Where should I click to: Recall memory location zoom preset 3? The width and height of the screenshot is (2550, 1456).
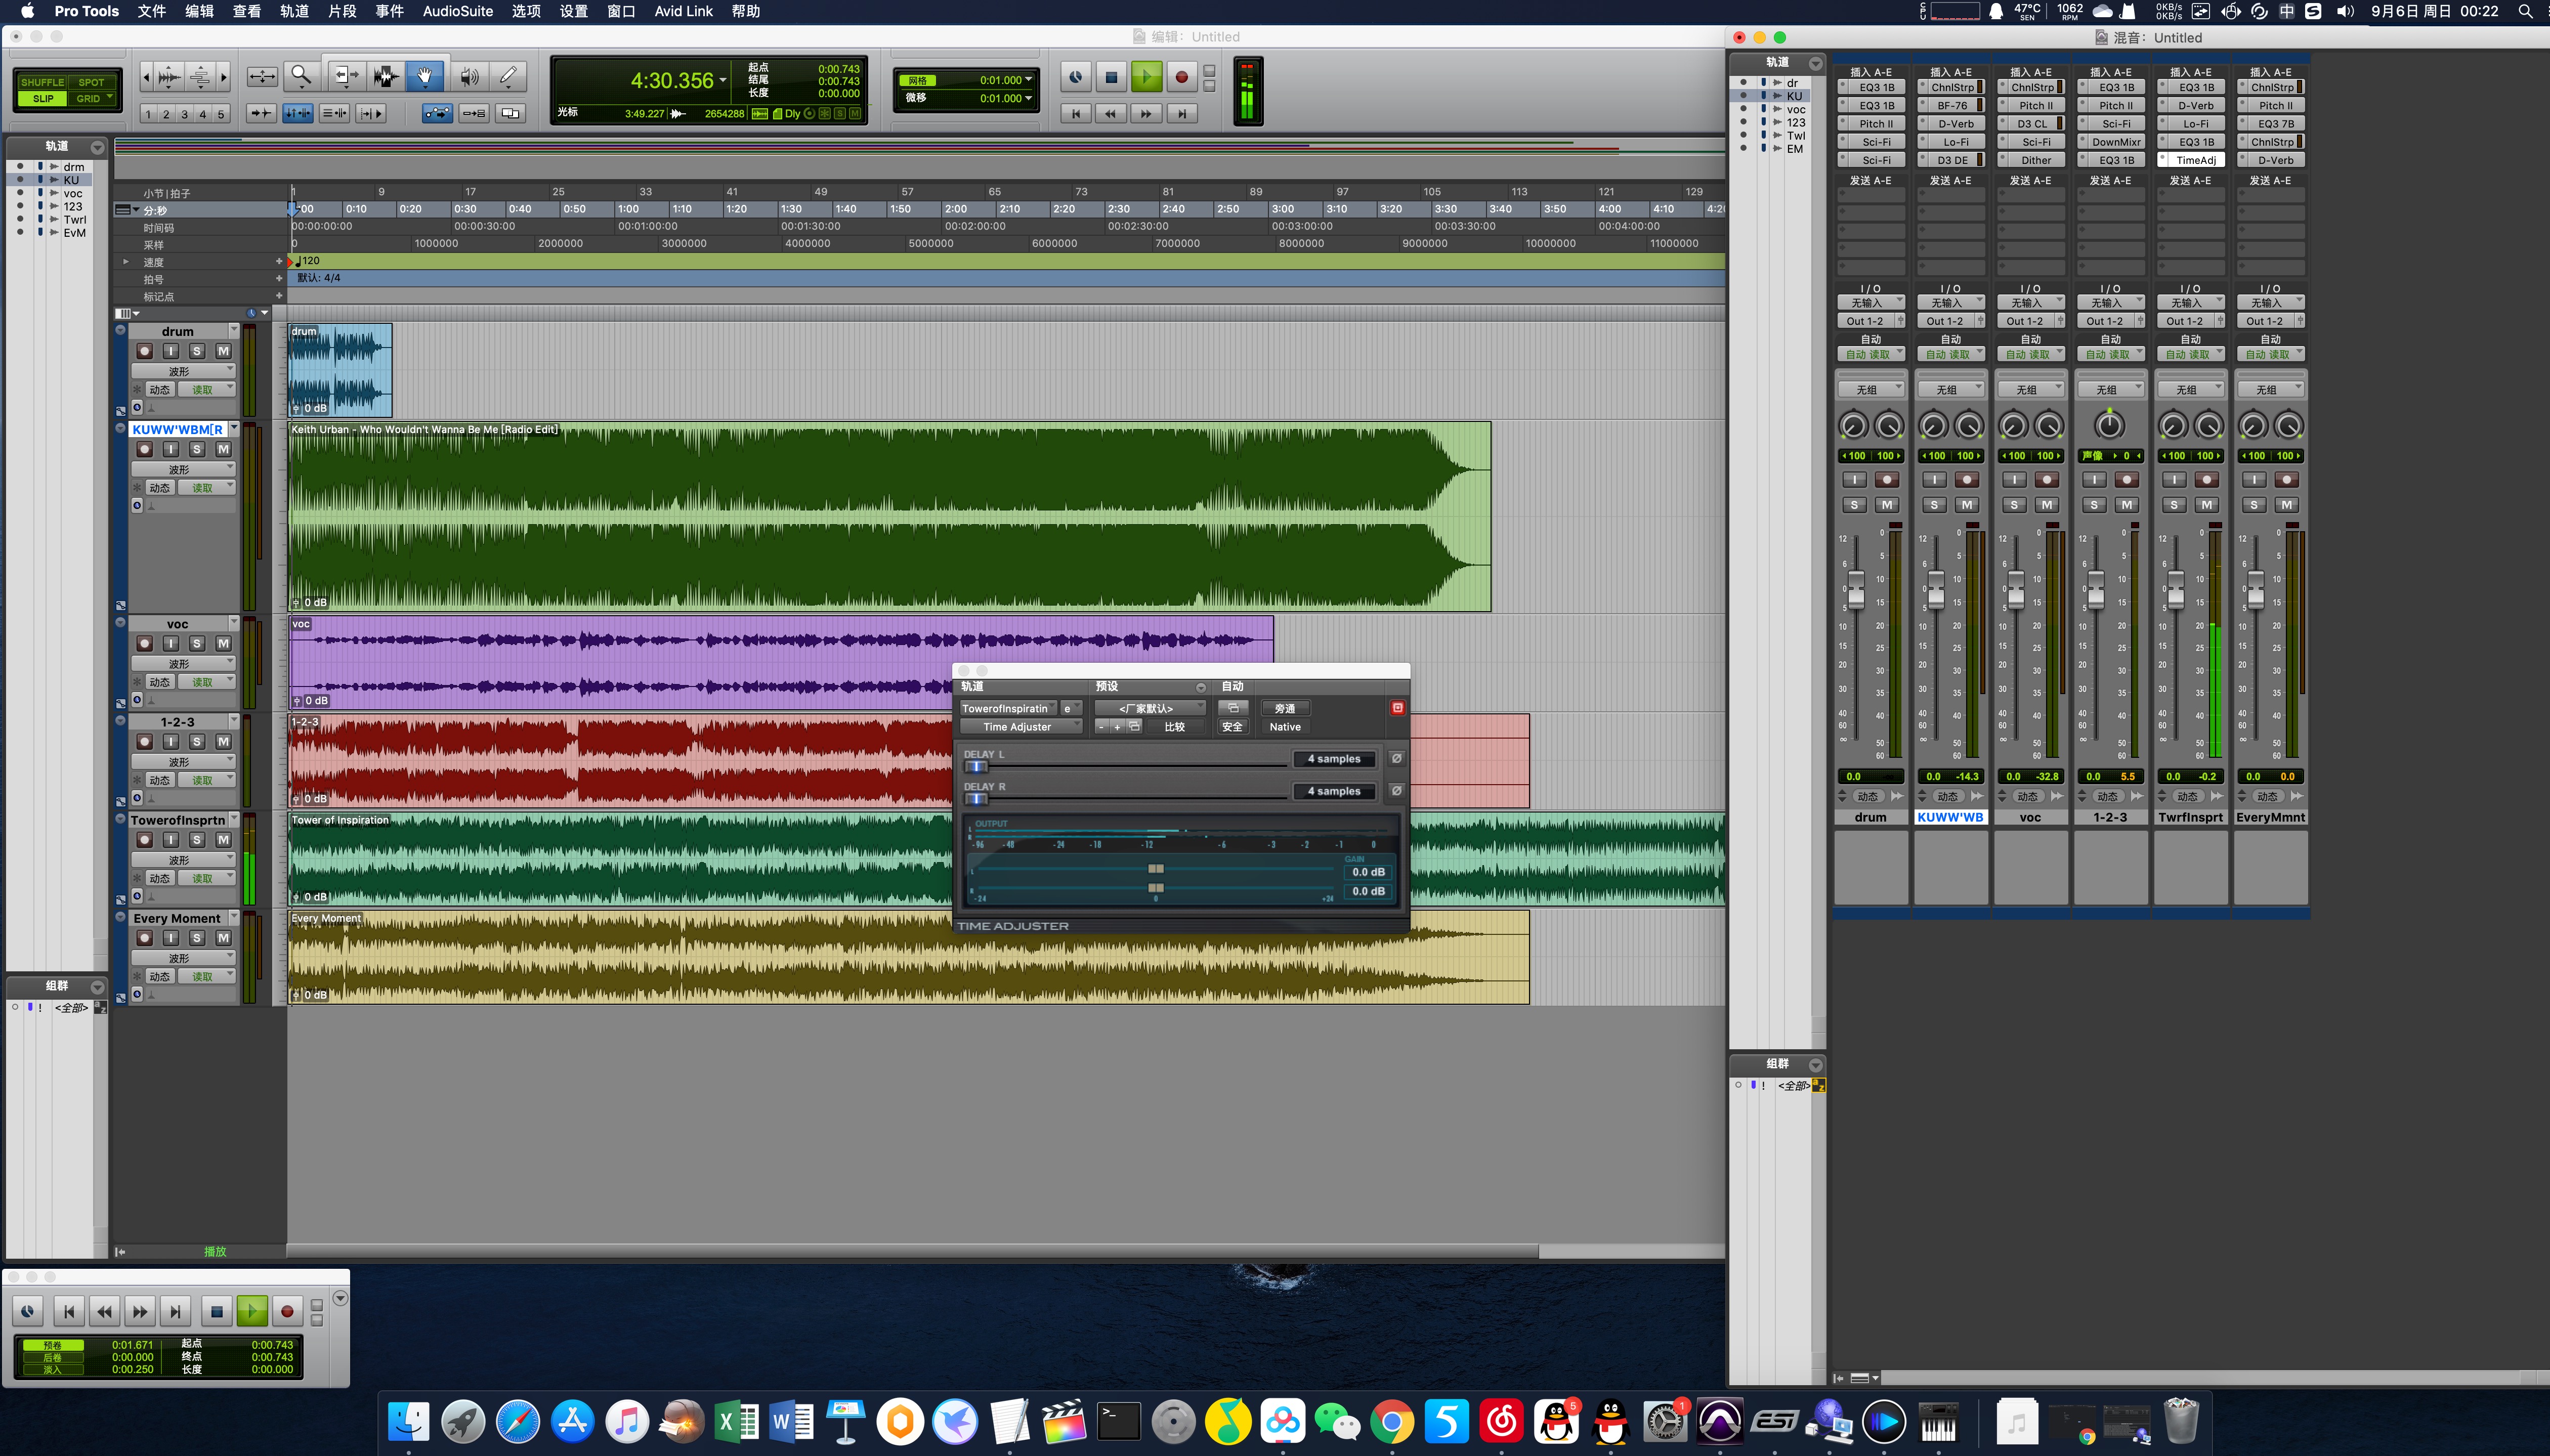184,114
